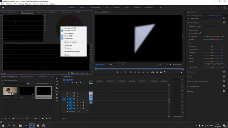
Task: Select the Track Select Forward tool
Action: click(57, 82)
